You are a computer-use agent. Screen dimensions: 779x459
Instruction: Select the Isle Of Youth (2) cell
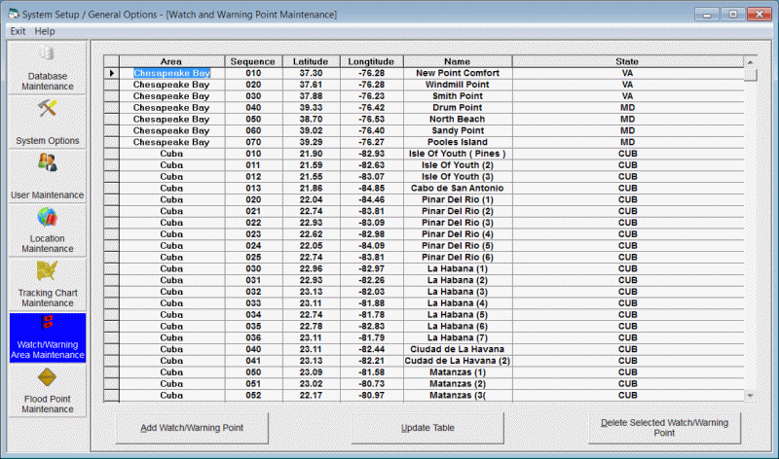point(458,164)
